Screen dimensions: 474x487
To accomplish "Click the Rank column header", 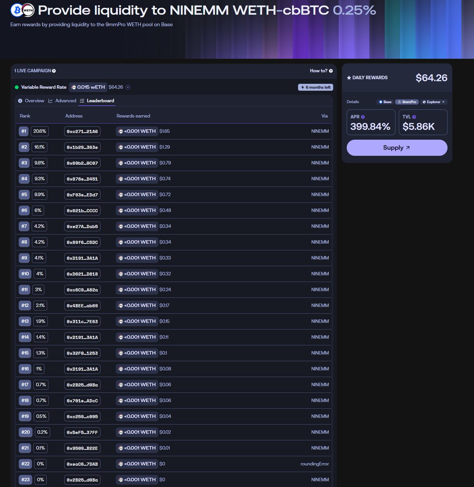I will click(25, 116).
